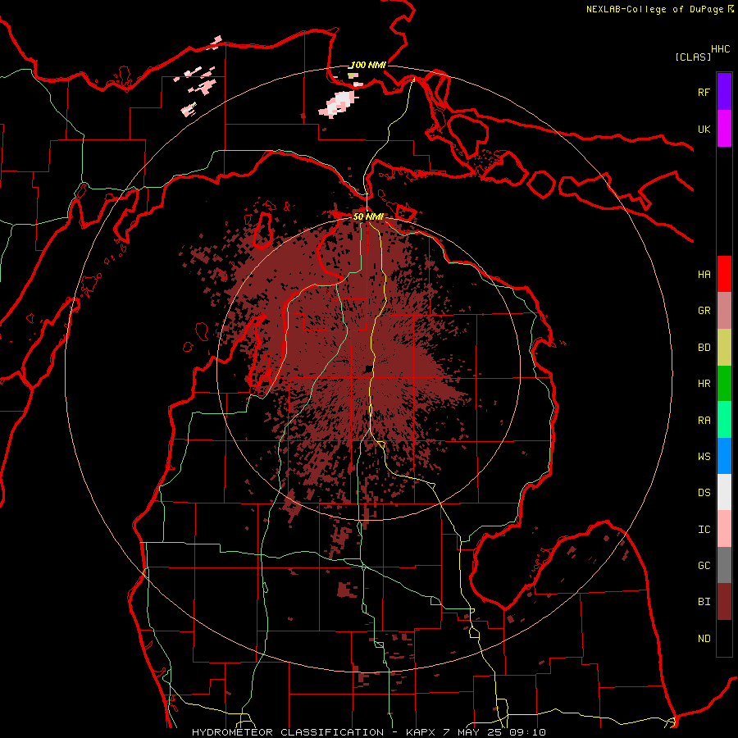Click the BD yellow legend swatch
738x738 pixels.
click(x=724, y=348)
